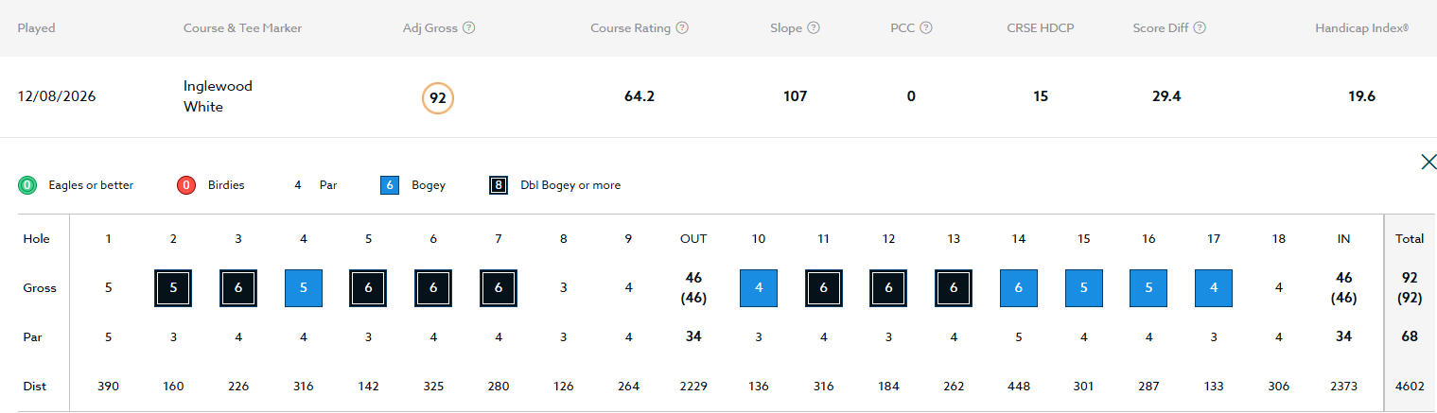Screen dimensions: 1437x413
Task: Select hole 4 bogey score box
Action: [x=304, y=287]
